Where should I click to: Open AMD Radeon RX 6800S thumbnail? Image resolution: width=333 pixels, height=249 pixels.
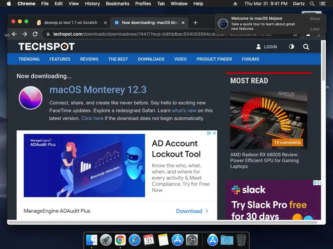click(x=269, y=120)
